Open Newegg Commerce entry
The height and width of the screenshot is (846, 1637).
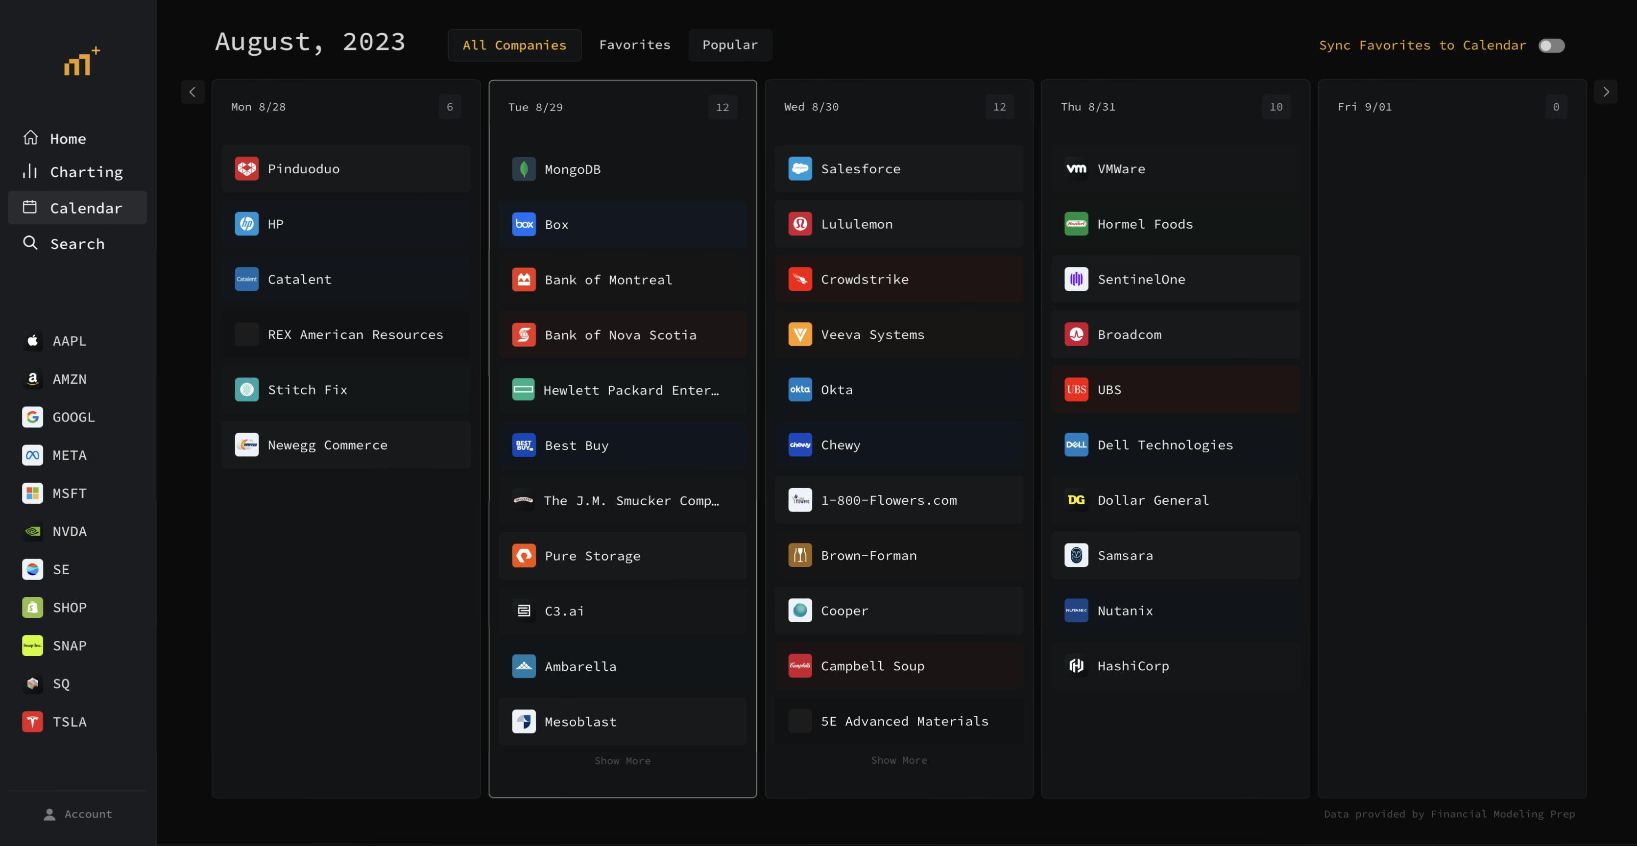coord(346,445)
